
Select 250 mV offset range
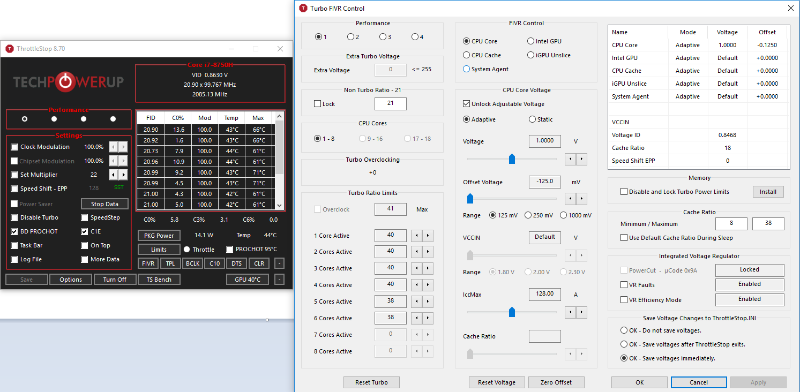click(528, 215)
